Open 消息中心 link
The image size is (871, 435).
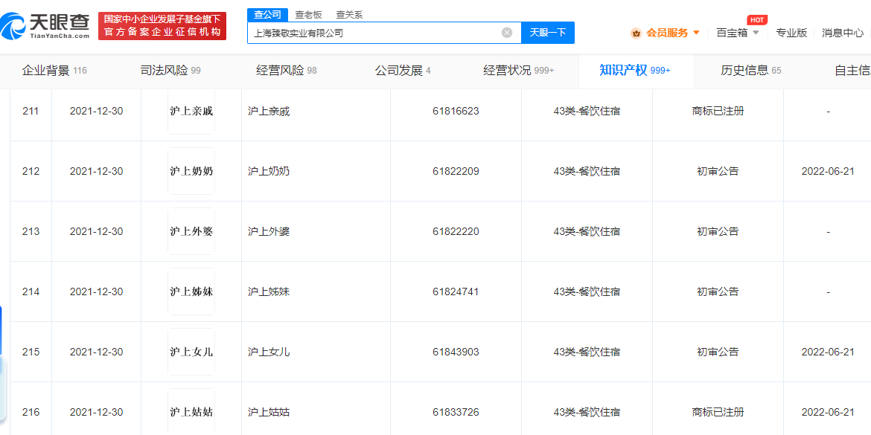pyautogui.click(x=843, y=33)
